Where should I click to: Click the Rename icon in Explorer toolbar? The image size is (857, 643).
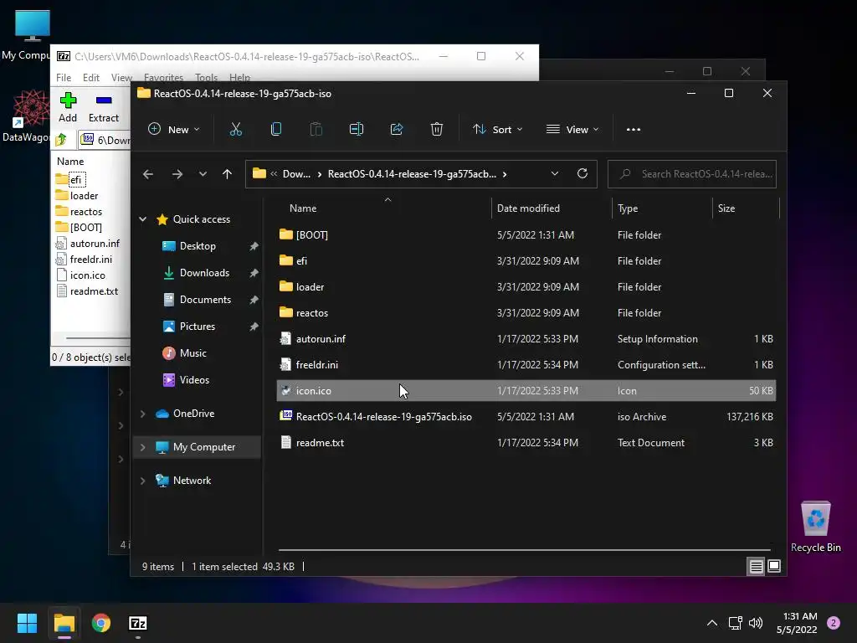[x=357, y=129]
